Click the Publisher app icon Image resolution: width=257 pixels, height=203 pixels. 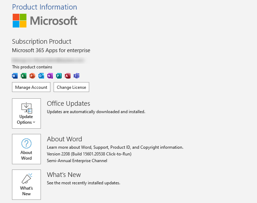(59, 76)
